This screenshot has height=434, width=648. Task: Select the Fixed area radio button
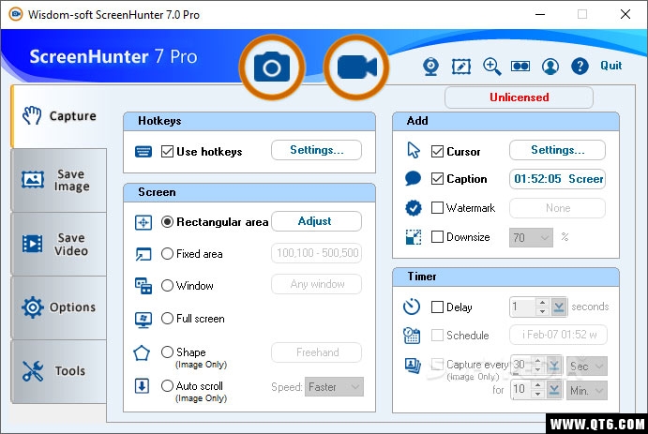(x=167, y=253)
